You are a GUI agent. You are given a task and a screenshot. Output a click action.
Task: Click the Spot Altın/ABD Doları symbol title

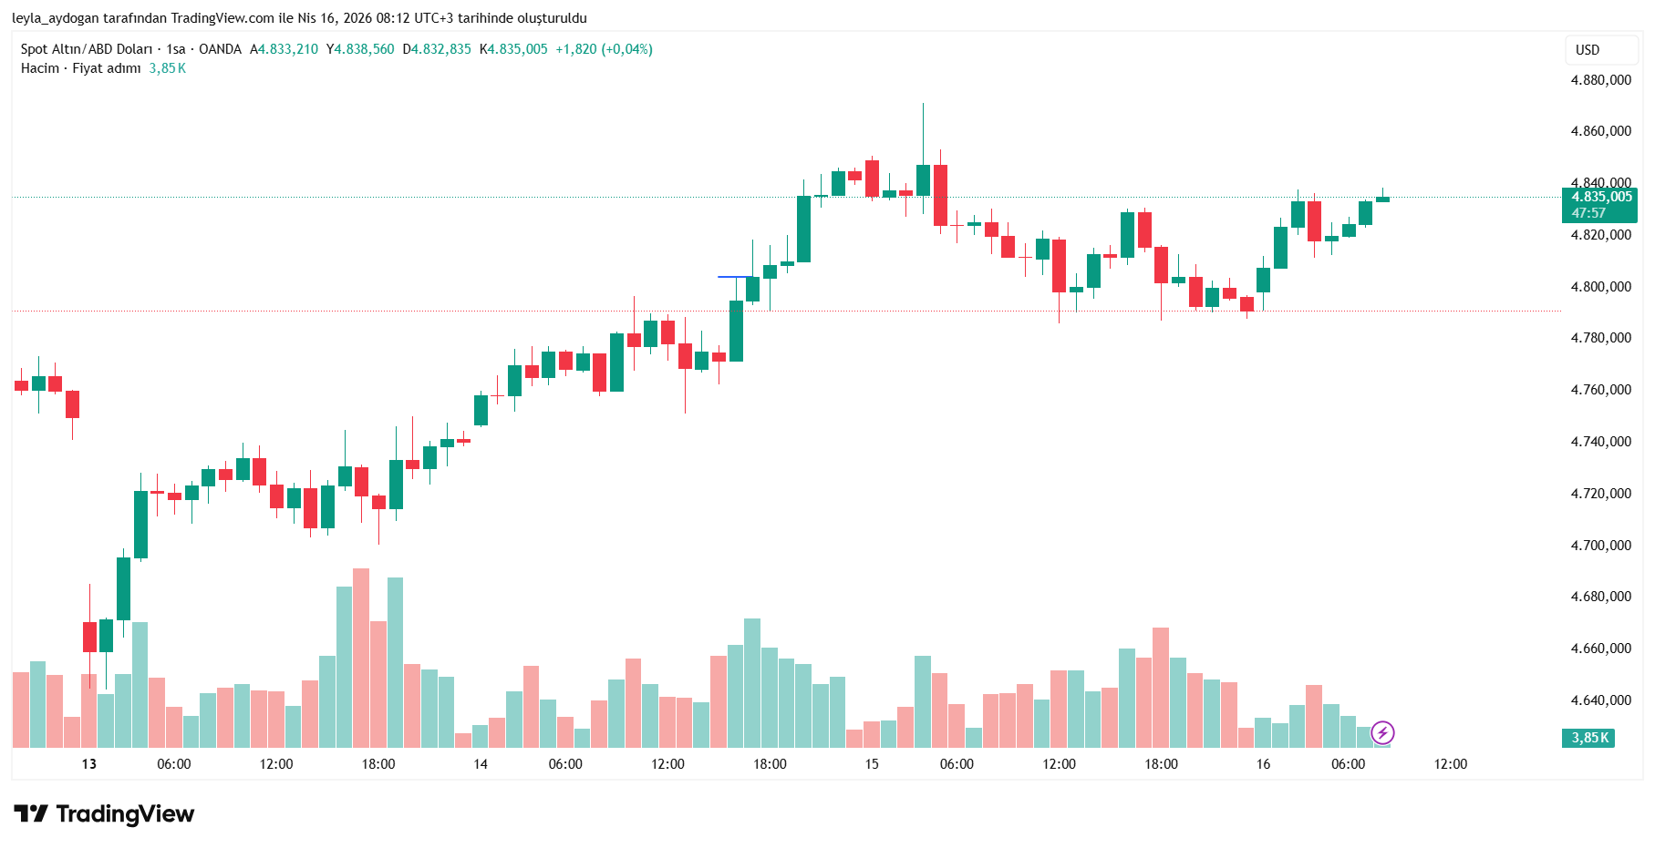(86, 49)
